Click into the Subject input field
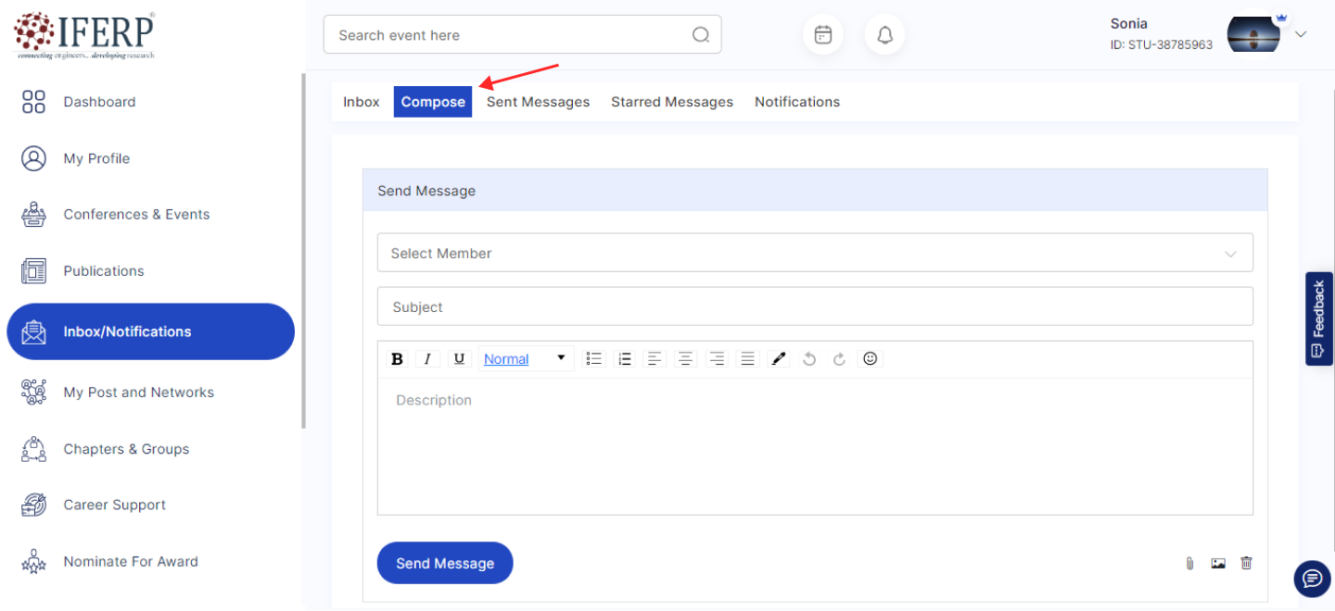 pos(814,306)
